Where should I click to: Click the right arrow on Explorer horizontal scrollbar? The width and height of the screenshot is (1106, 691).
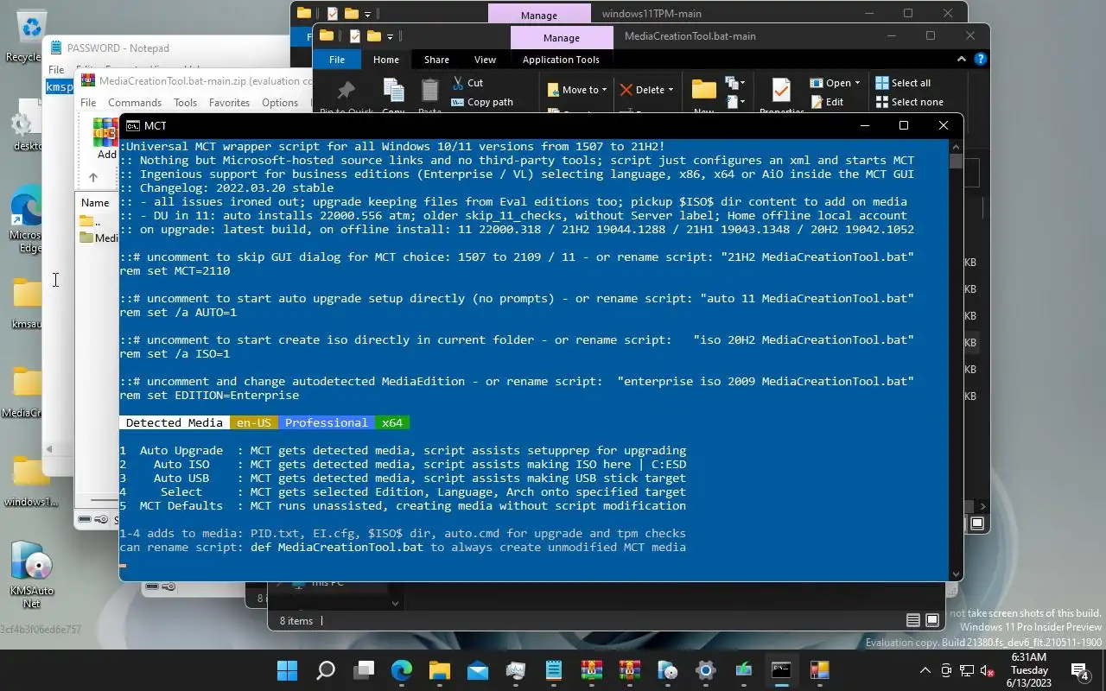pos(983,506)
